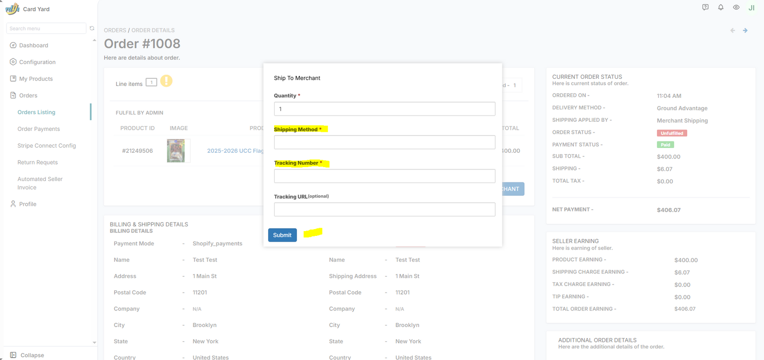
Task: Click the Shipping Method input field
Action: (384, 142)
